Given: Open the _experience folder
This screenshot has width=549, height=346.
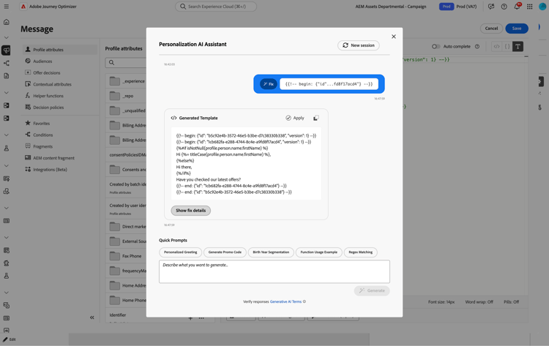Looking at the screenshot, I should tap(126, 81).
